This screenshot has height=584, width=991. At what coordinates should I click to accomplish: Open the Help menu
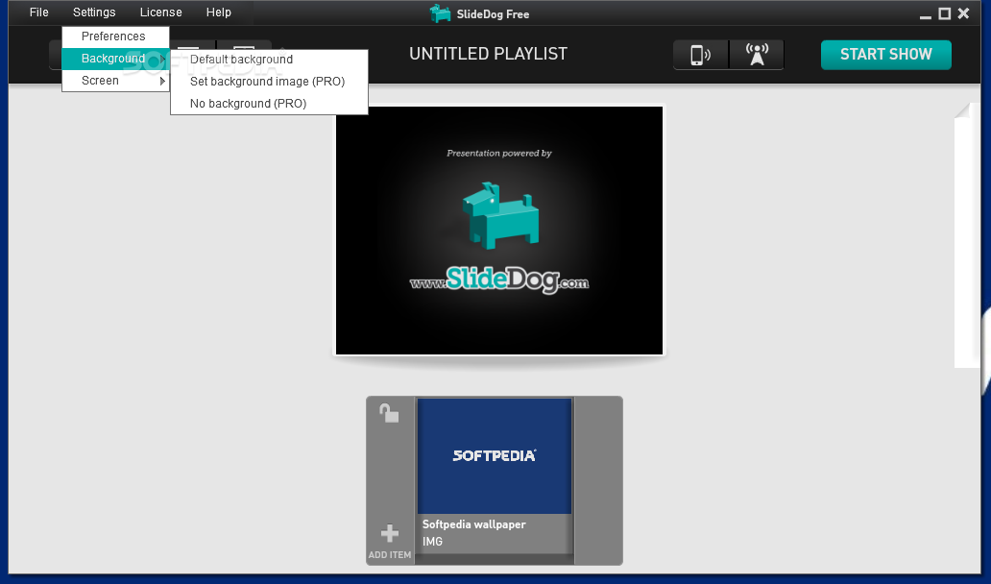[219, 12]
